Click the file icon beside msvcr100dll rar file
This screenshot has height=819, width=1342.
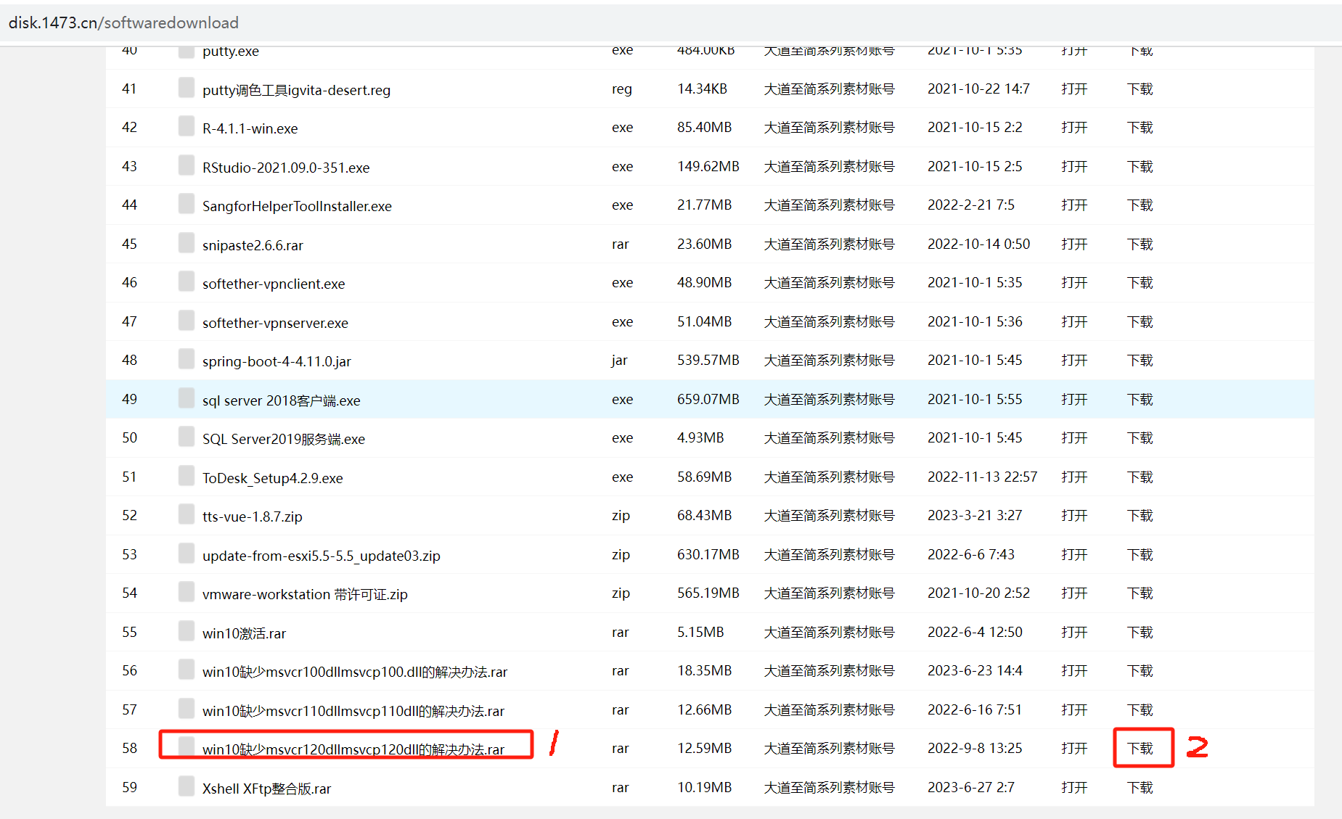187,670
